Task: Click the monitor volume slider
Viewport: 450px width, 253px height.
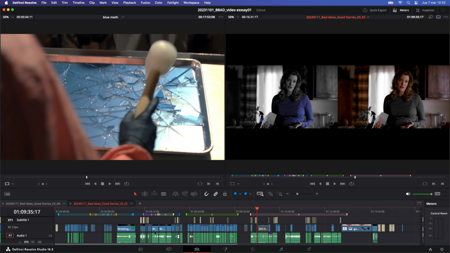Action: point(422,194)
